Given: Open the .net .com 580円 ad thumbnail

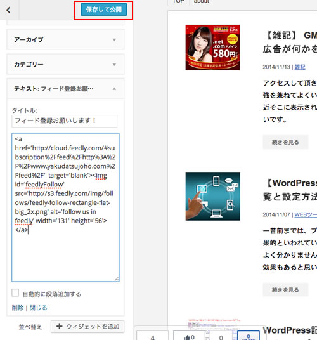Looking at the screenshot, I should pos(212,48).
